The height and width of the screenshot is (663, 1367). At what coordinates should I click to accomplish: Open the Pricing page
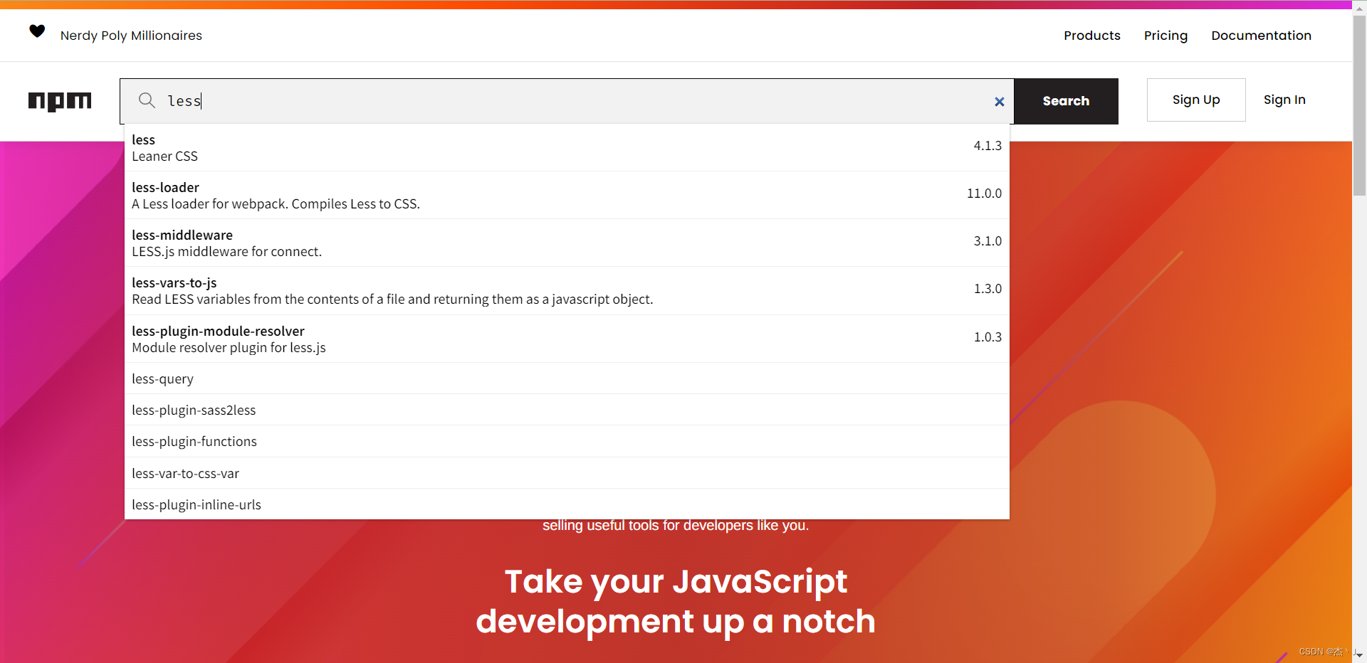1166,35
